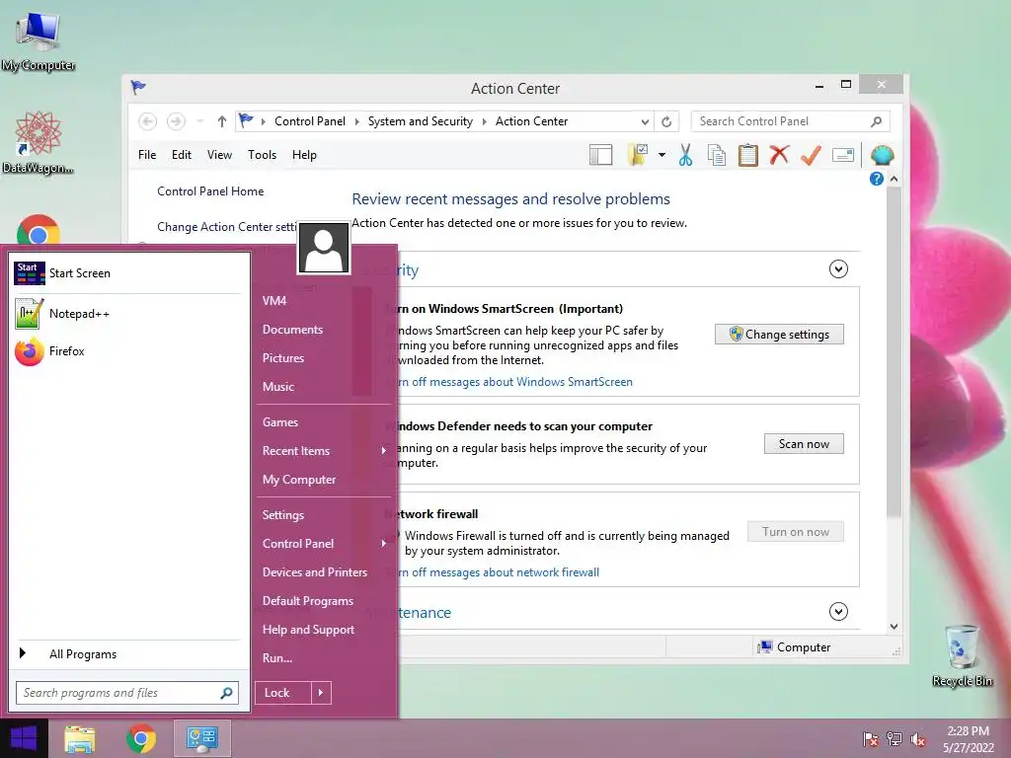Open the folder options icon dropdown arrow

661,155
